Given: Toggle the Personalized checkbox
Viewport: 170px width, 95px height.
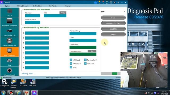Looking at the screenshot, I should click(x=85, y=60).
